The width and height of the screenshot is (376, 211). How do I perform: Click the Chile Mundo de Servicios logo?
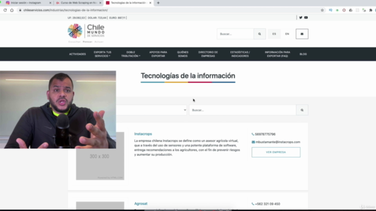coord(86,33)
